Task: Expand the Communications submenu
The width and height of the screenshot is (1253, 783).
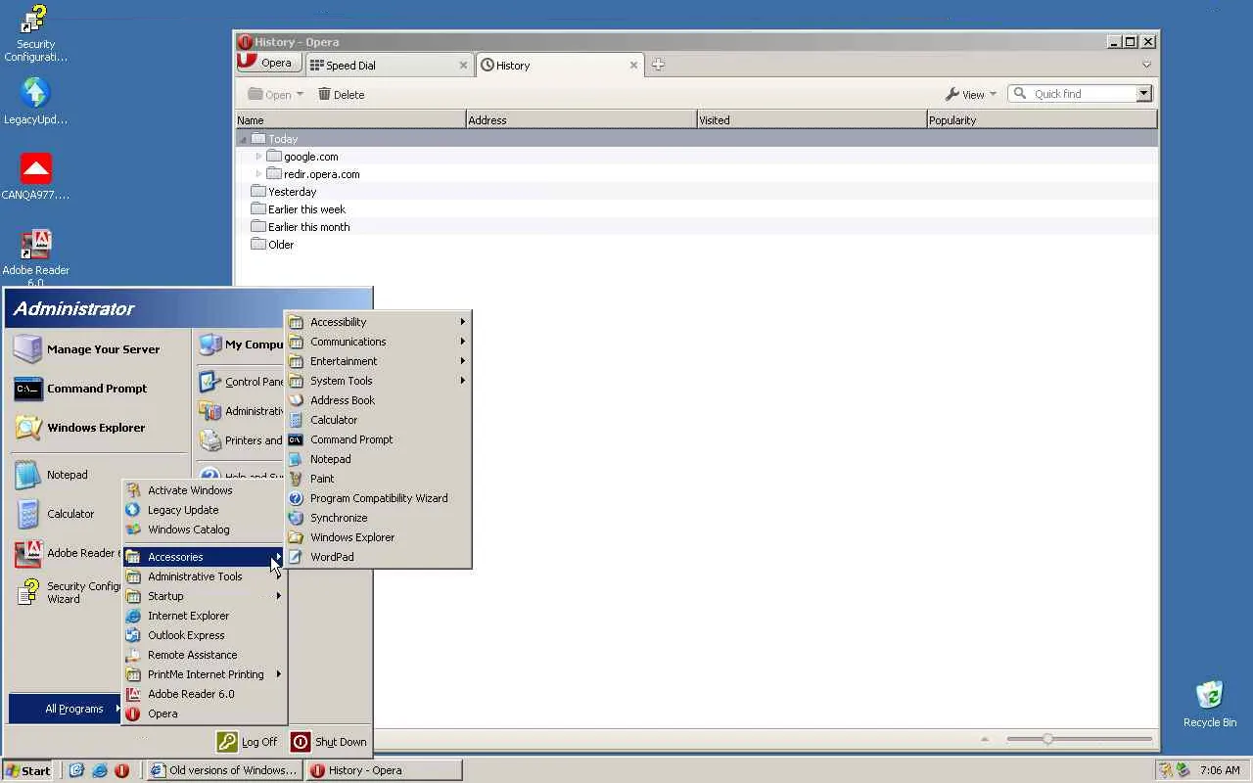Action: pos(380,342)
